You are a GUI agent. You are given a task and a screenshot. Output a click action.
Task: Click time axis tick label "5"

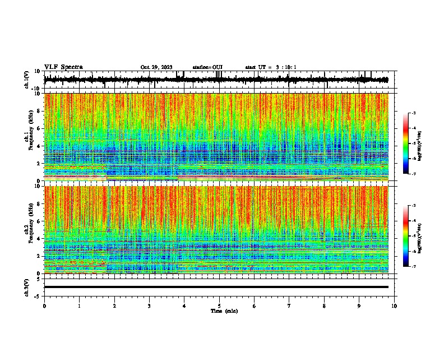coord(219,306)
